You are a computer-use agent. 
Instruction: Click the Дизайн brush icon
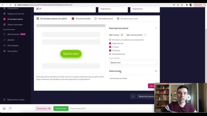(4, 40)
